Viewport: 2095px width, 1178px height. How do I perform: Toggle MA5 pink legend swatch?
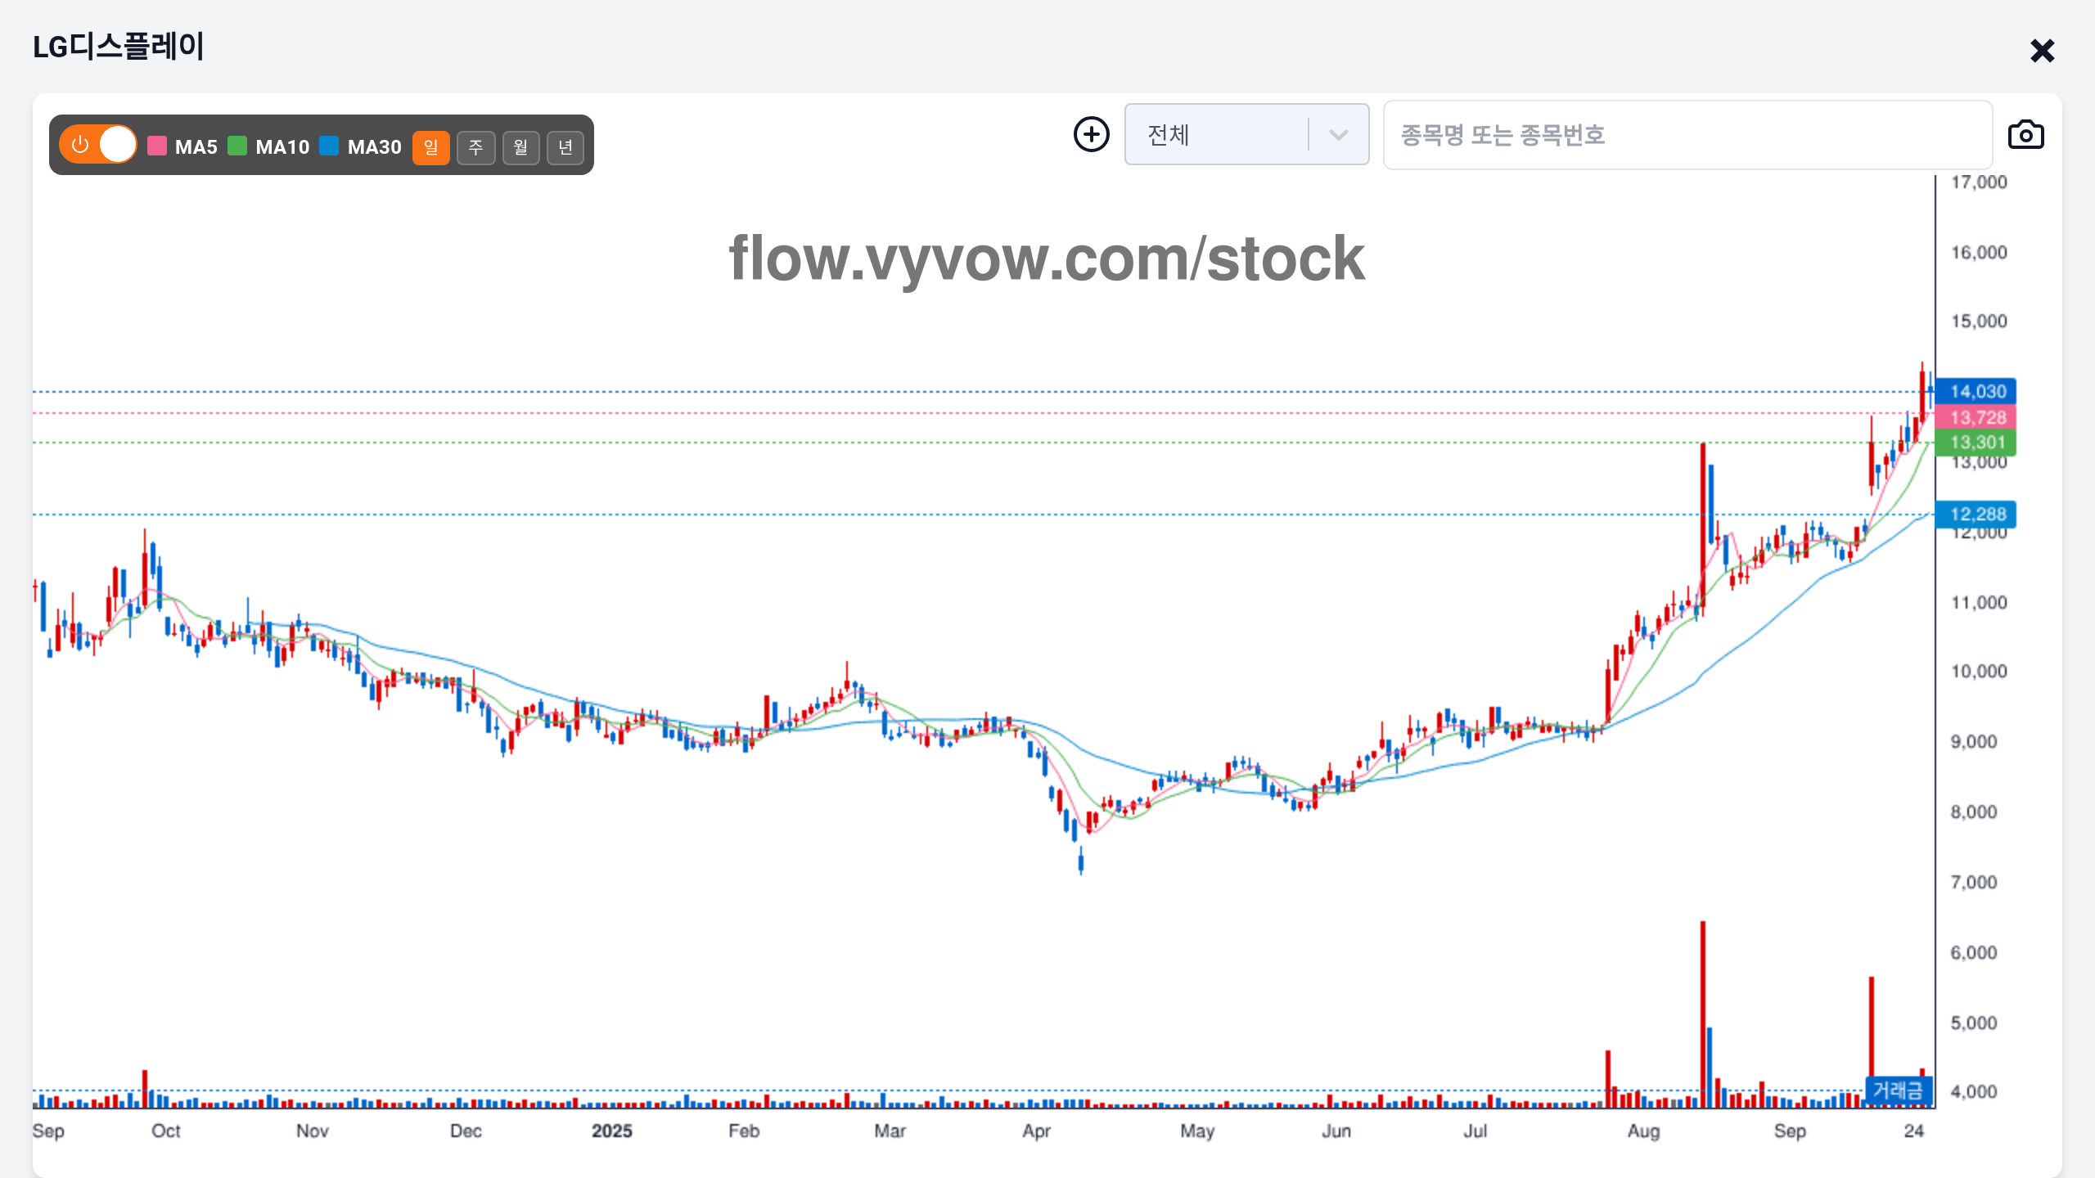157,146
